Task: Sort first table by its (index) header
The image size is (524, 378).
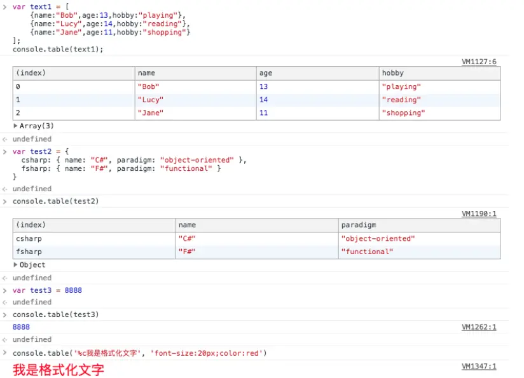Action: (74, 73)
